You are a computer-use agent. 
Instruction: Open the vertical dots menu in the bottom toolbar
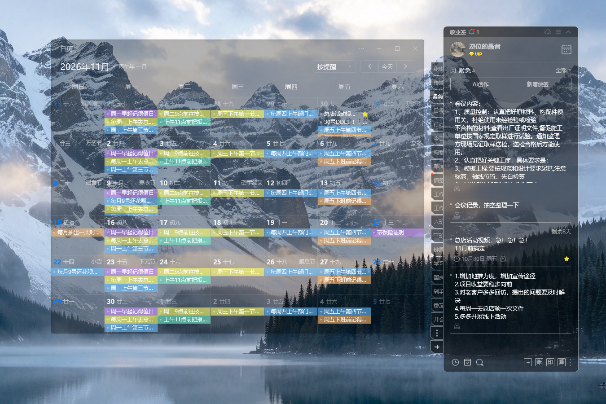pos(570,362)
